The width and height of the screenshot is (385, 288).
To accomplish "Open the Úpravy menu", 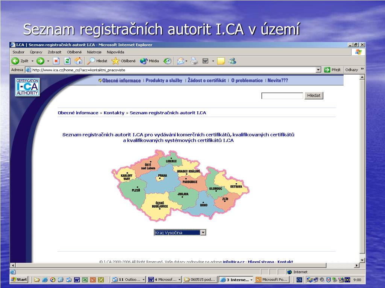I will click(36, 52).
